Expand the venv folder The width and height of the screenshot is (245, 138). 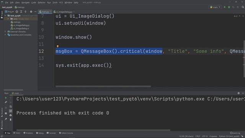click(x=8, y=19)
